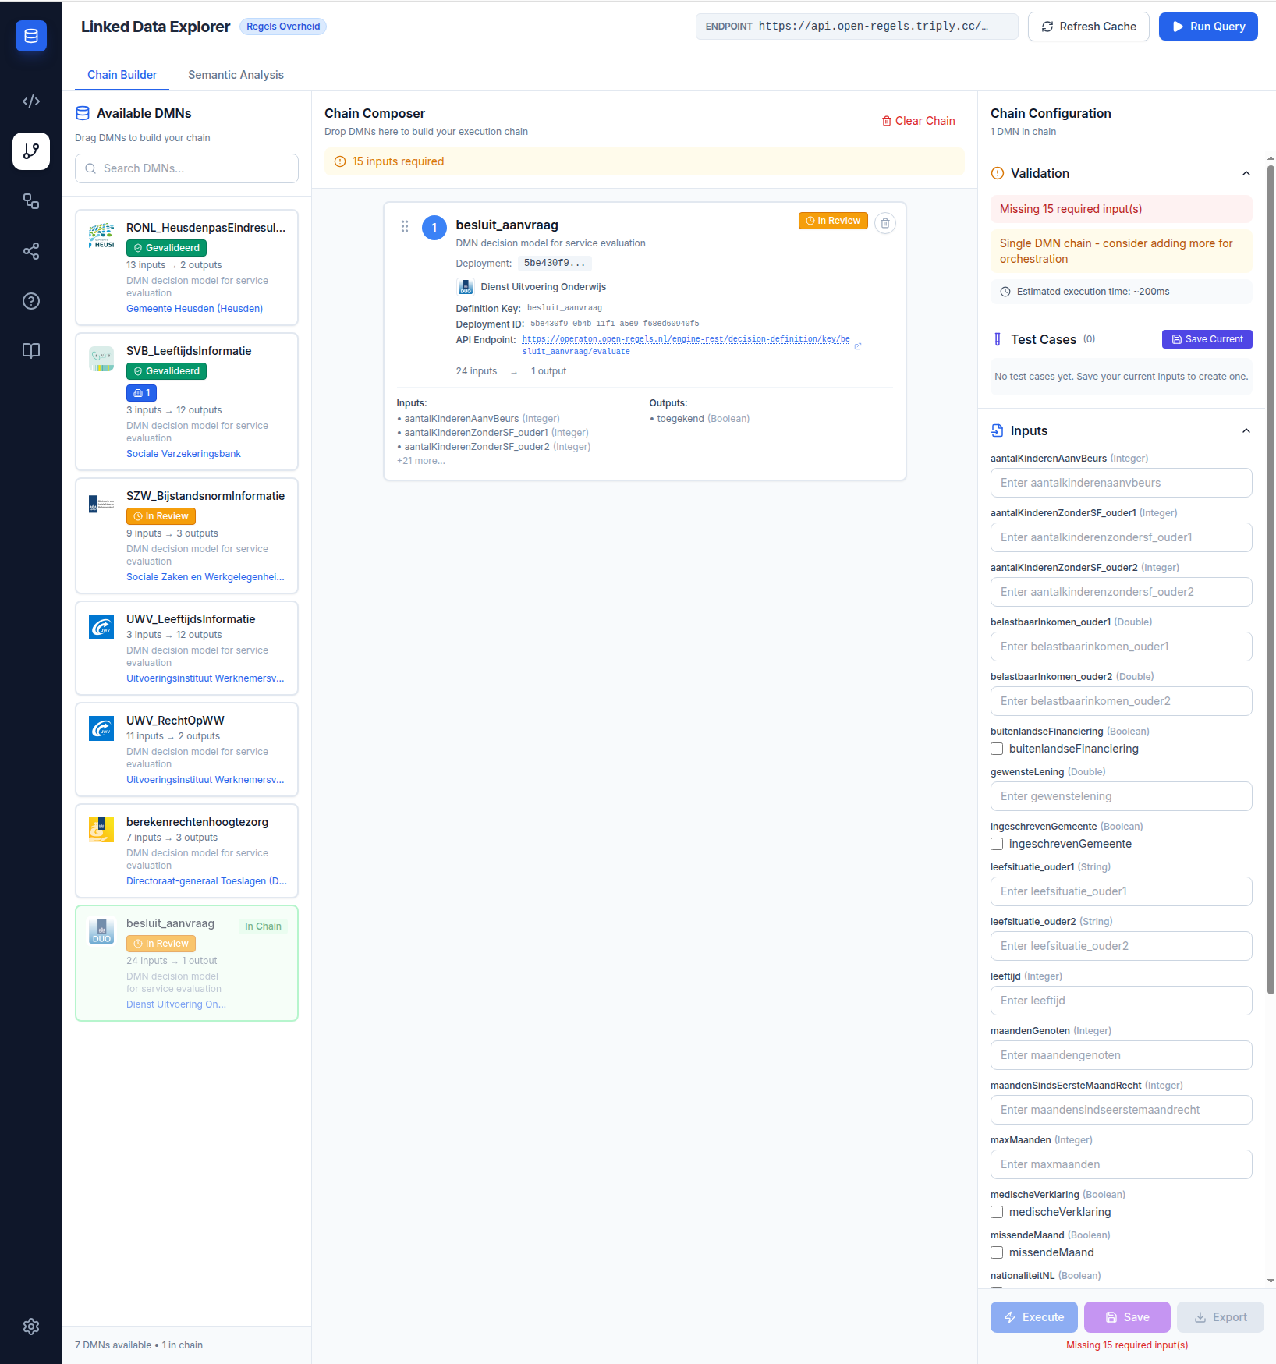Click Save Current test case button
The width and height of the screenshot is (1276, 1364).
pyautogui.click(x=1207, y=339)
